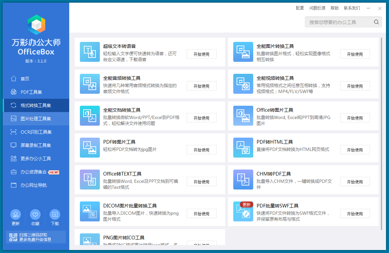389x253 pixels.
Task: Open 问题反馈 from the top bar
Action: [x=317, y=8]
